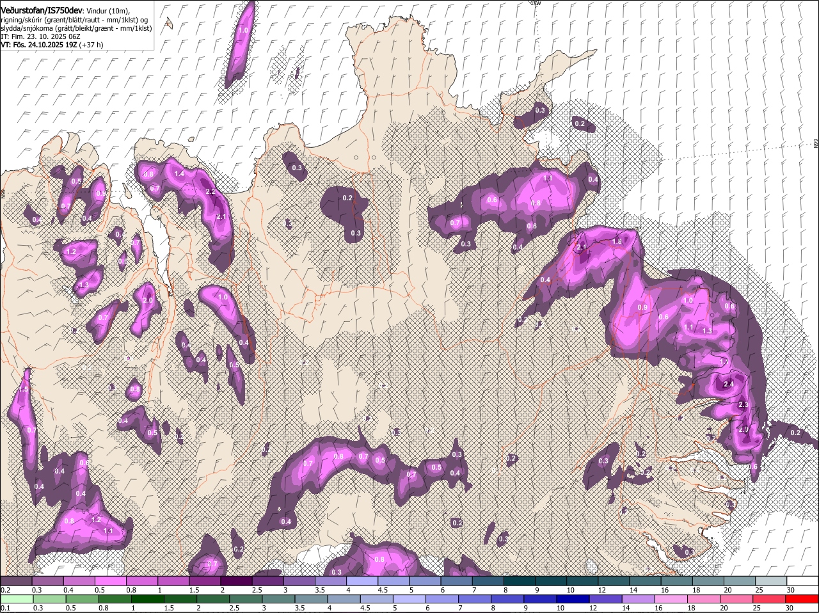Screen dimensions: 819x613
Task: Click the 1.4 precipitation value label
Action: tap(179, 173)
